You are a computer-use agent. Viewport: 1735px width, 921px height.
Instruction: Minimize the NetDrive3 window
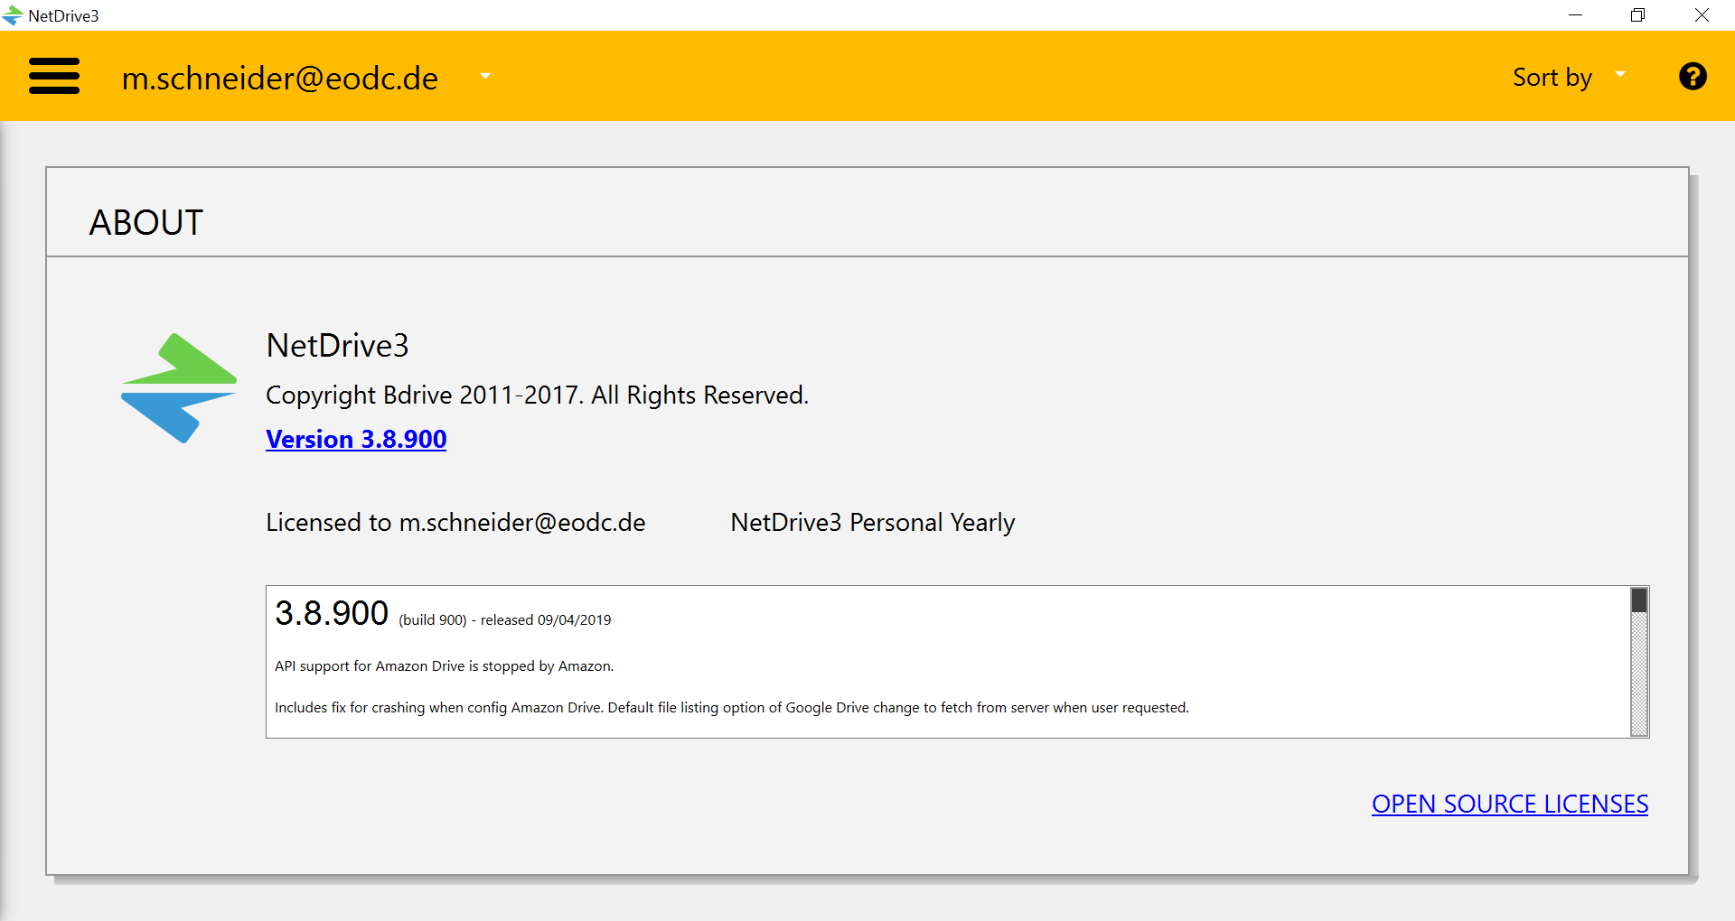(x=1575, y=15)
